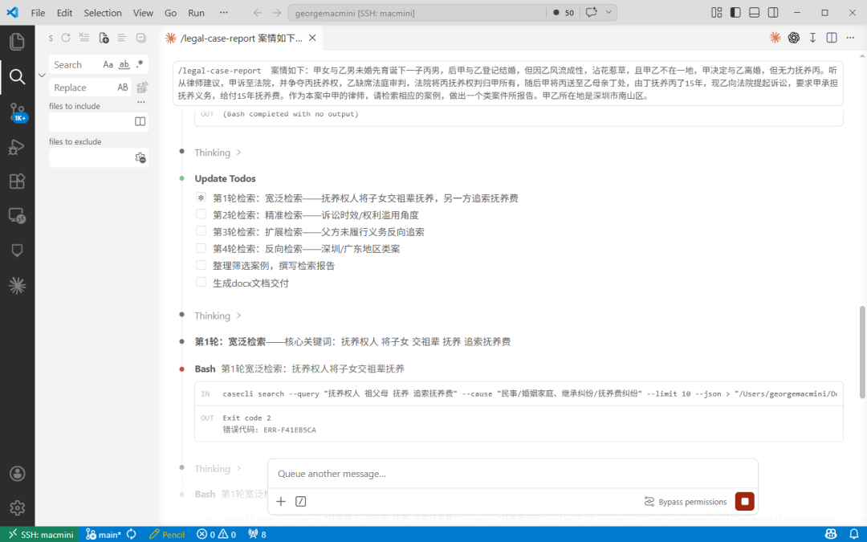Viewport: 867px width, 542px height.
Task: Click the Bypass permissions mode button
Action: [x=686, y=502]
